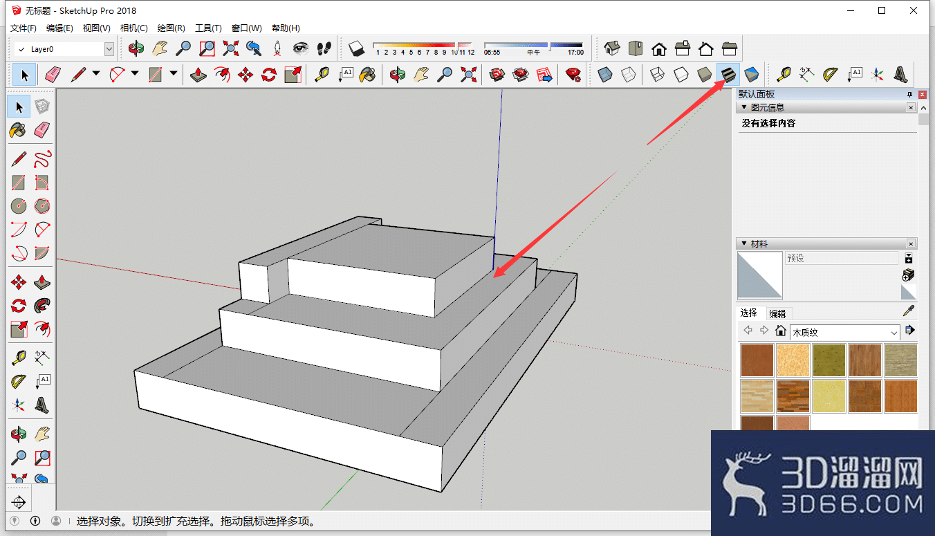Open the 工具(T) menu
The width and height of the screenshot is (935, 536).
click(208, 28)
